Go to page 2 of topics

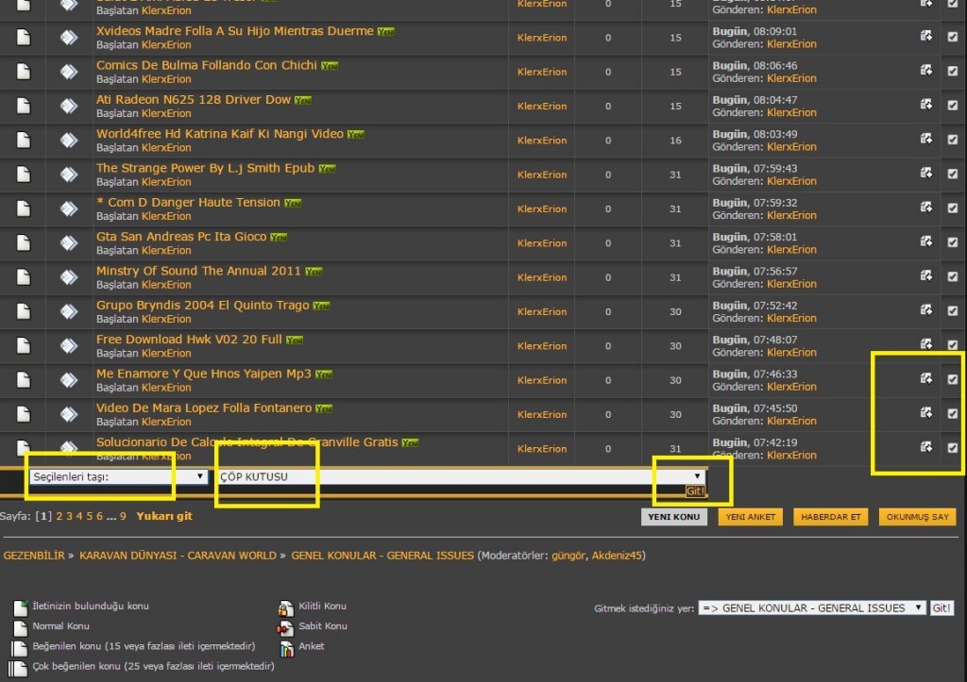[x=59, y=516]
